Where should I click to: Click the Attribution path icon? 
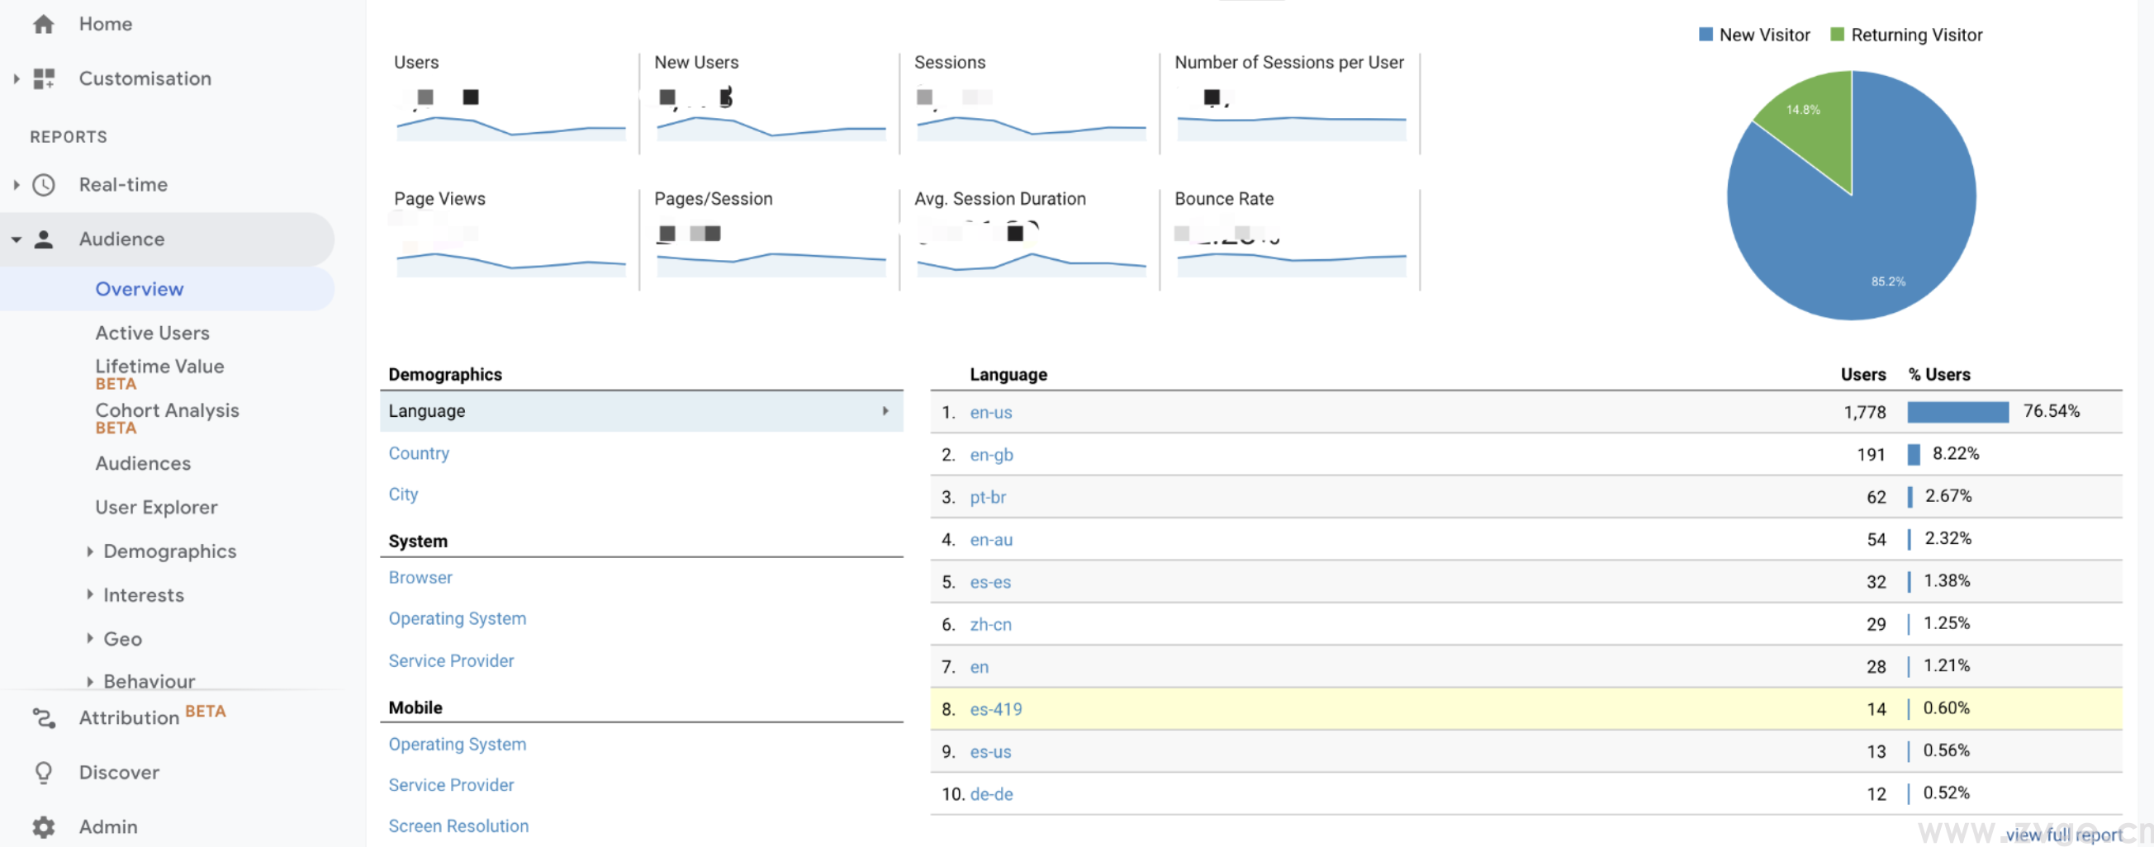click(44, 717)
